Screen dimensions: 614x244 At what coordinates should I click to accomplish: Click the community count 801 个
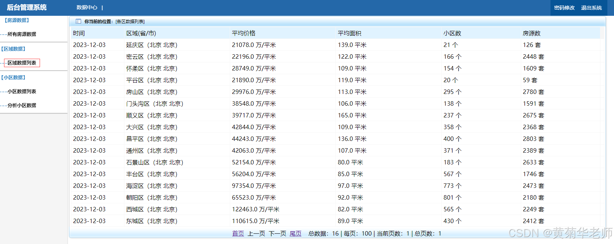pyautogui.click(x=452, y=198)
